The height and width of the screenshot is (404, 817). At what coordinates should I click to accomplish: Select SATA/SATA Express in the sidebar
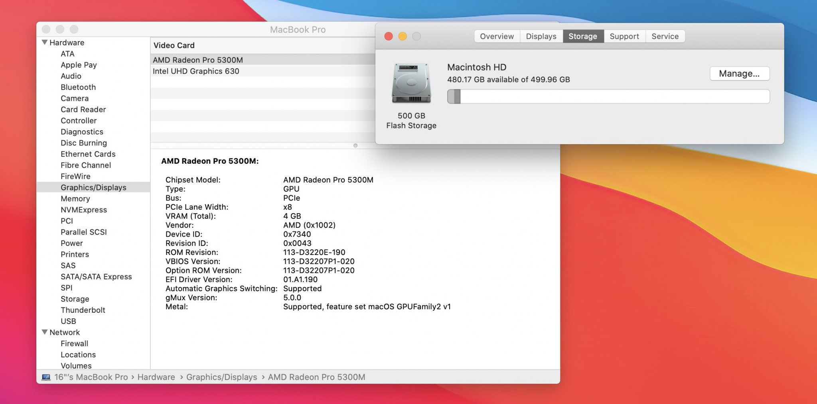click(96, 277)
